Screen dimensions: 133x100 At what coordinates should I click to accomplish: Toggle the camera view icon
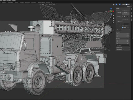tap(113, 20)
